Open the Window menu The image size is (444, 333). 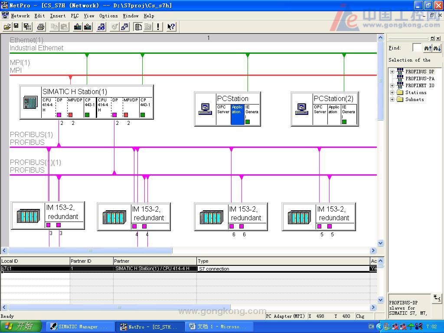pos(131,16)
